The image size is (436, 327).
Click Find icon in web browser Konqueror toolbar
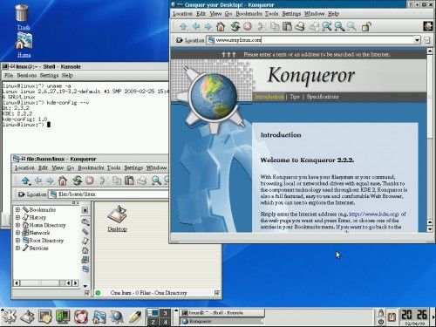326,27
